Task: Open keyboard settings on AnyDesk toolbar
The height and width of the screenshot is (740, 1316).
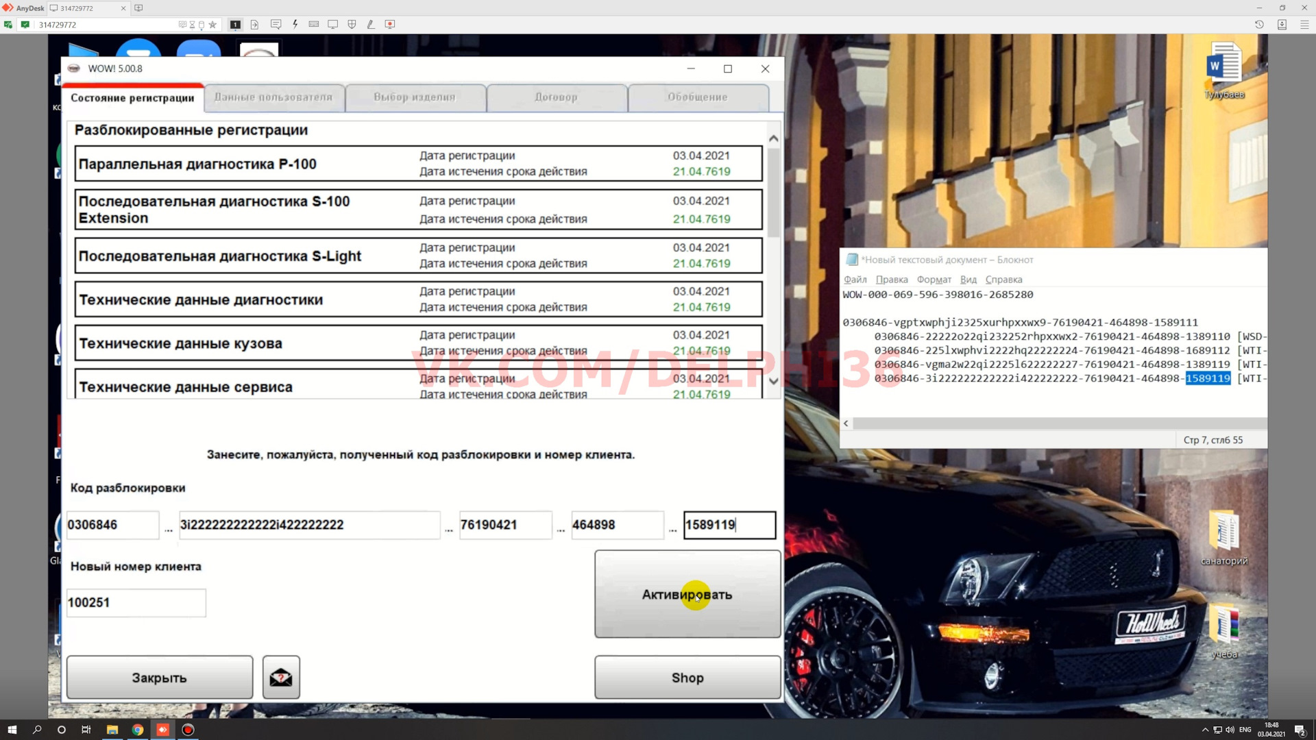Action: 315,24
